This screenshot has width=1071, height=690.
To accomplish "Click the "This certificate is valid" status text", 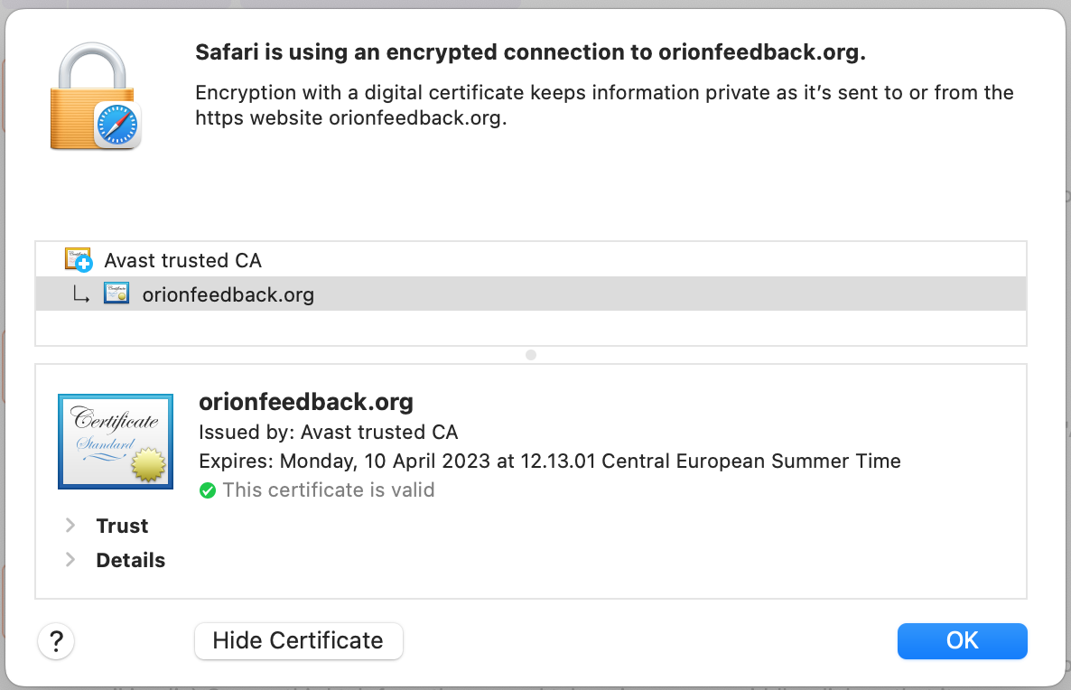I will 329,490.
